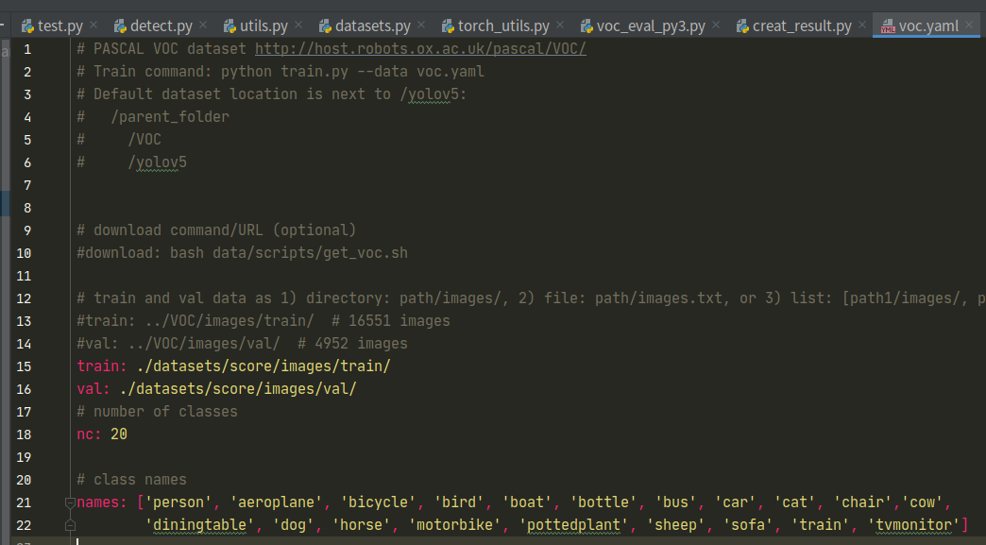
Task: Click the 'bottle' class name
Action: [x=603, y=502]
